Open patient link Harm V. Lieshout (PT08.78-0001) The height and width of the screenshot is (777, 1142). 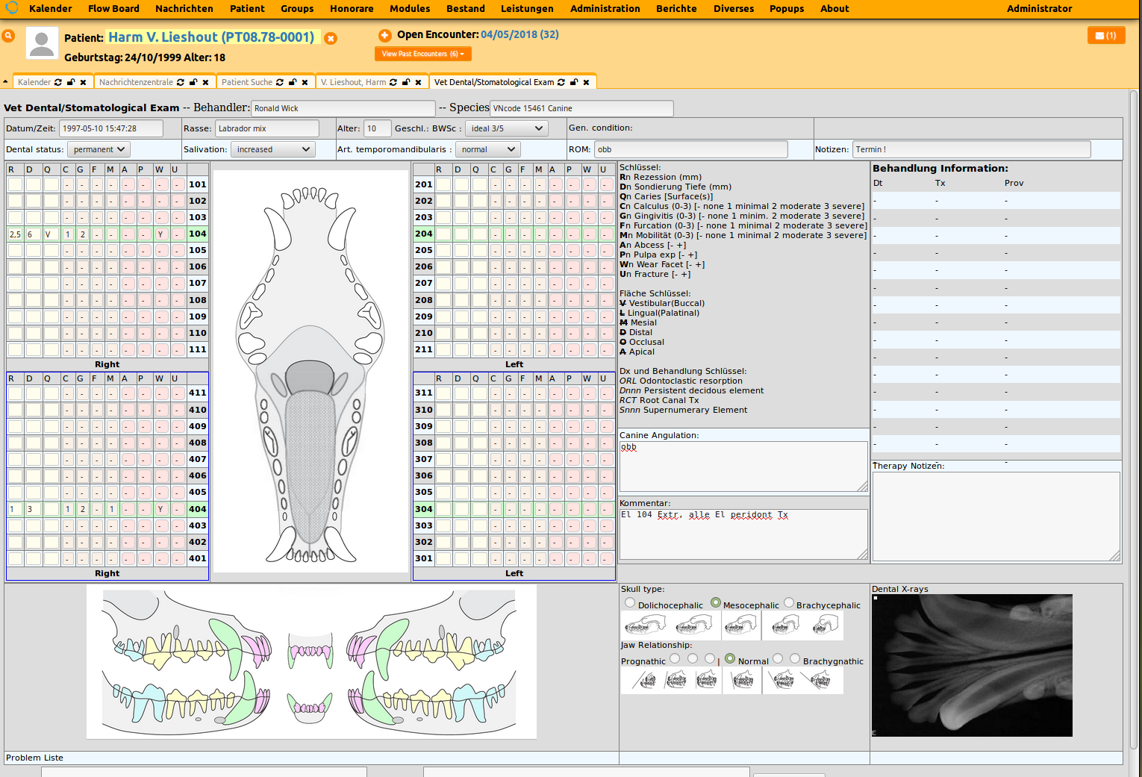point(211,37)
